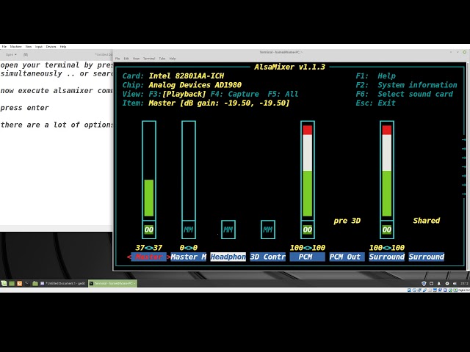Viewport: 470px width, 352px height.
Task: Toggle Surround mute indicator OO
Action: click(387, 230)
